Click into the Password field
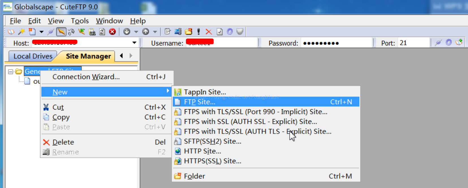 [337, 43]
